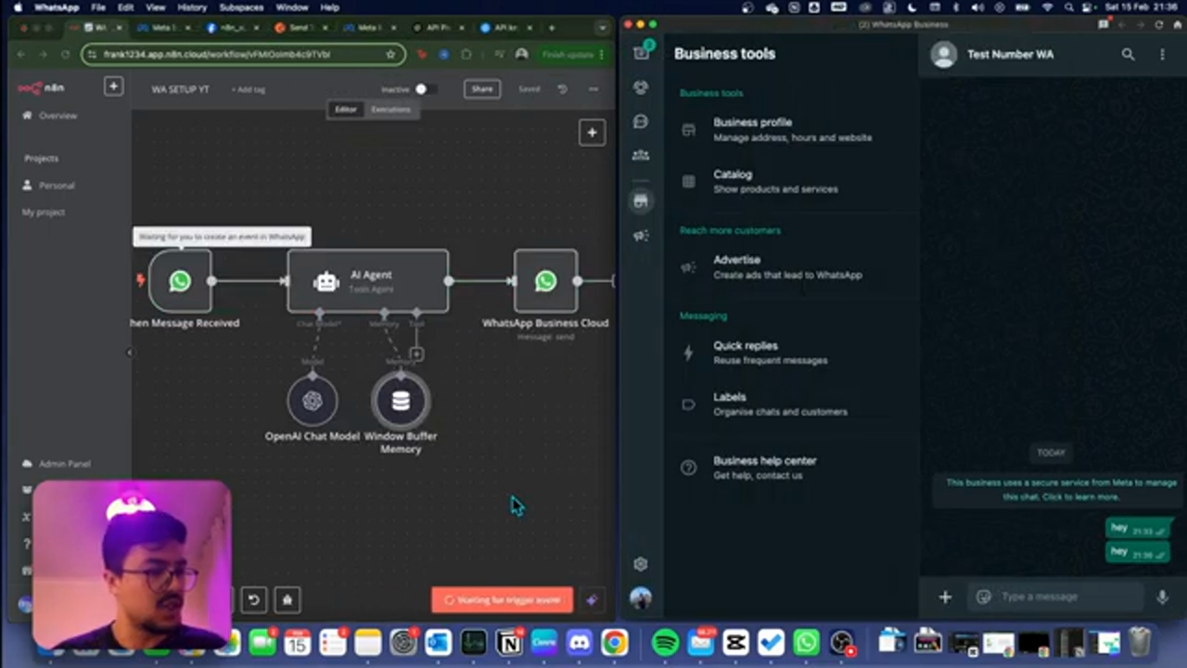Screen dimensions: 1187x668
Task: Open the WhatsApp Business Cloud node
Action: coord(545,280)
